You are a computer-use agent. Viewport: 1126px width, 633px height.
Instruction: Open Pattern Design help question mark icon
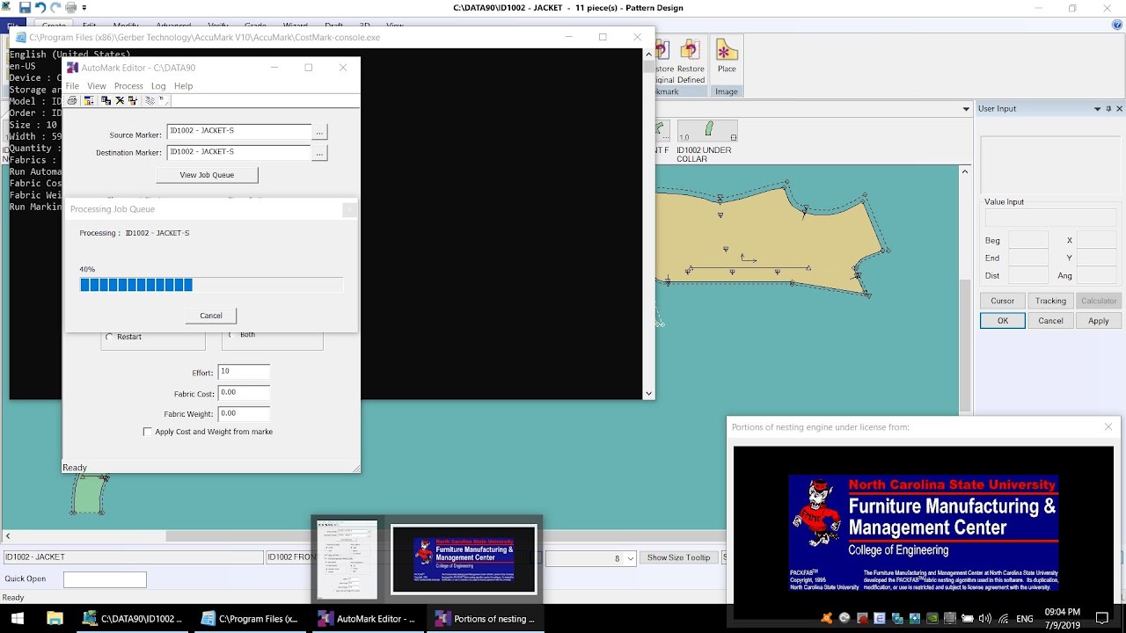1117,25
